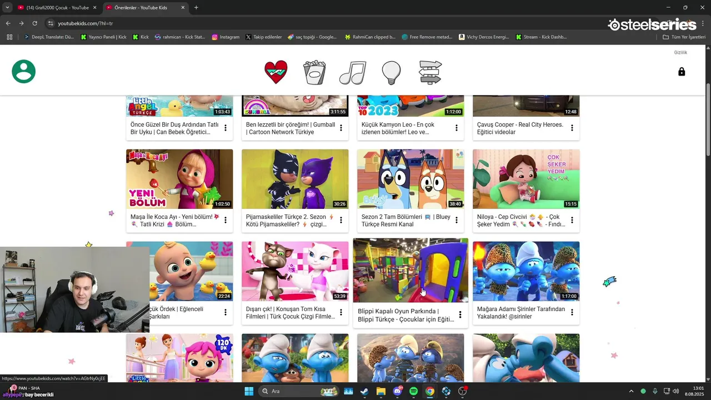Select the heart recommended category icon
Image resolution: width=711 pixels, height=400 pixels.
pyautogui.click(x=276, y=72)
